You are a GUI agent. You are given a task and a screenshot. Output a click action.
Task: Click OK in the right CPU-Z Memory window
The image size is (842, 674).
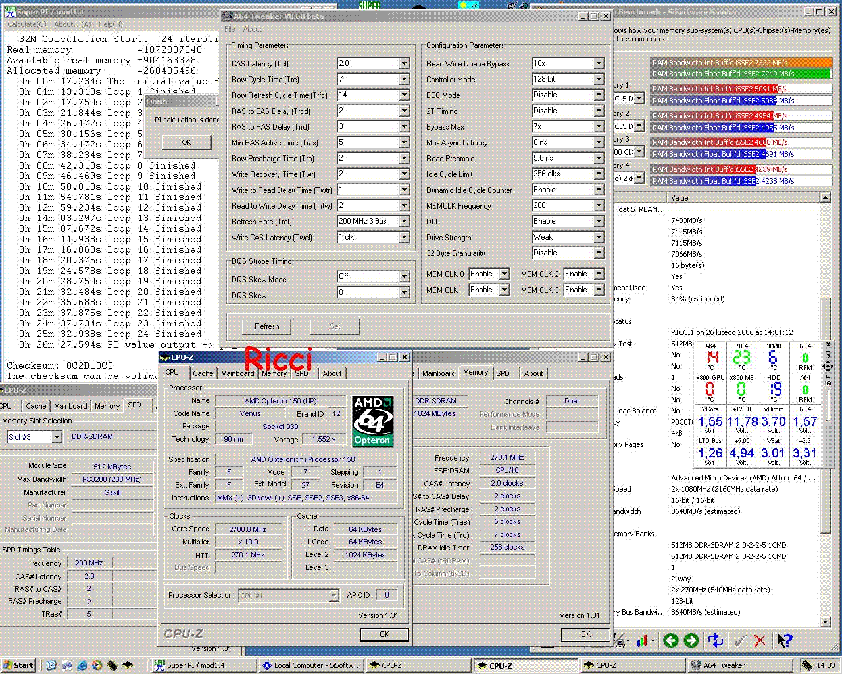585,635
